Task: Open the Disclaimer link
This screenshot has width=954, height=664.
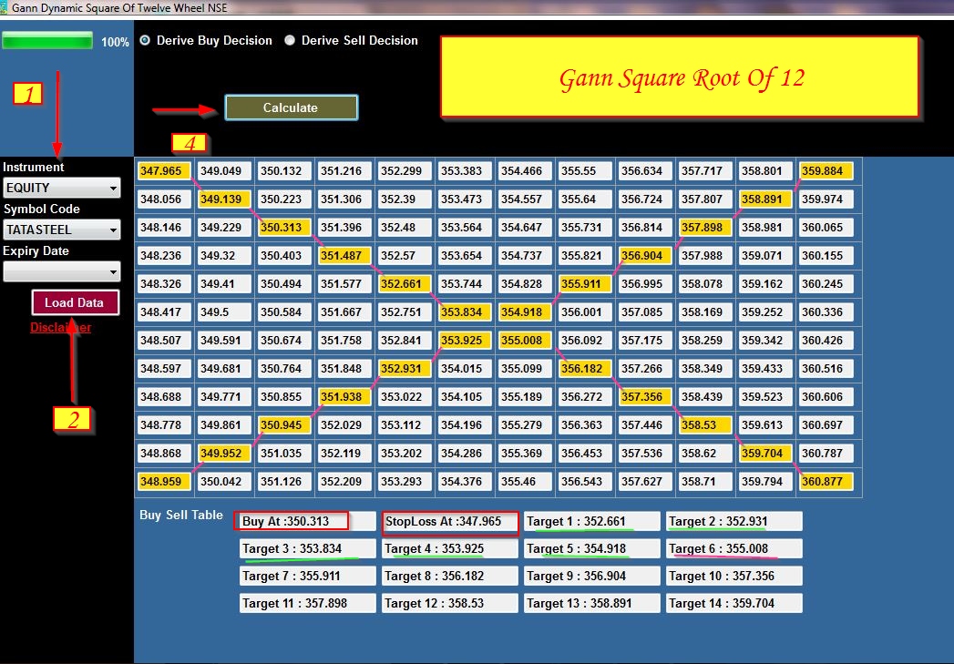Action: tap(60, 327)
